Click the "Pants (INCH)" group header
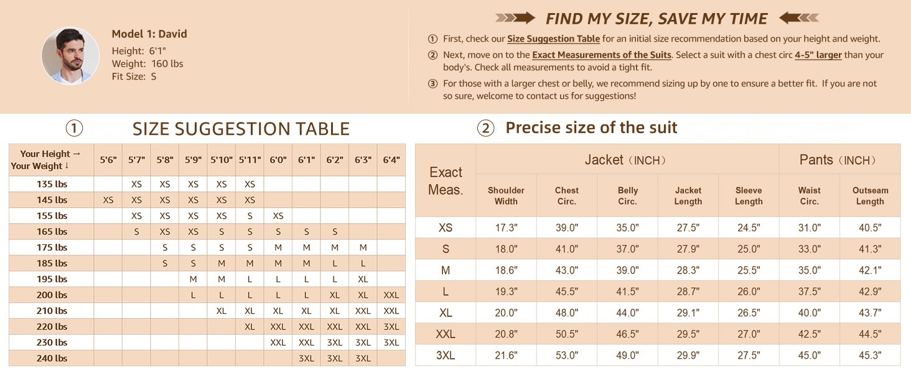911x373 pixels. (839, 160)
